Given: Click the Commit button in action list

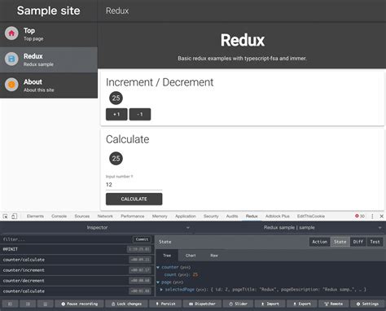Looking at the screenshot, I should click(x=142, y=239).
